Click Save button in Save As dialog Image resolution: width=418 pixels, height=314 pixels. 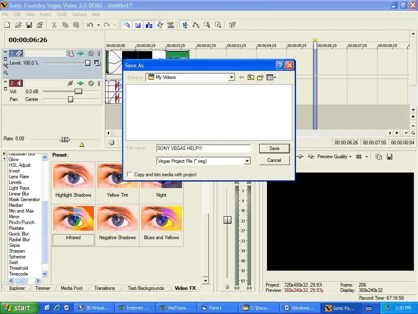(274, 148)
